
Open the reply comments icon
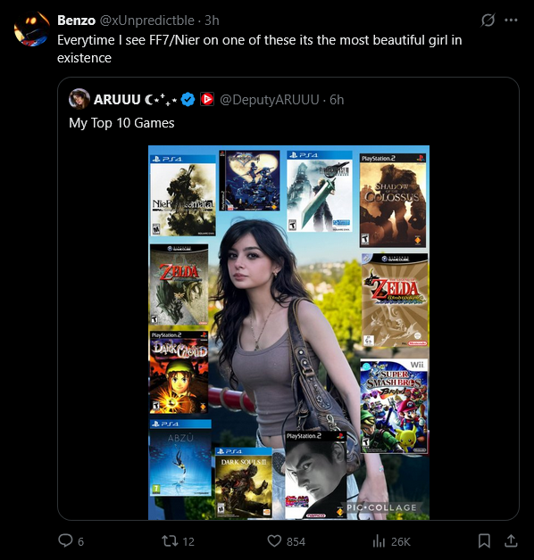65,540
